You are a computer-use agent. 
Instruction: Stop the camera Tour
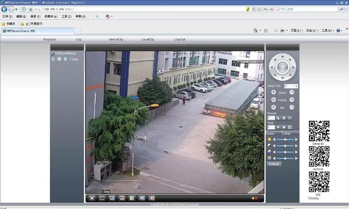click(x=283, y=127)
